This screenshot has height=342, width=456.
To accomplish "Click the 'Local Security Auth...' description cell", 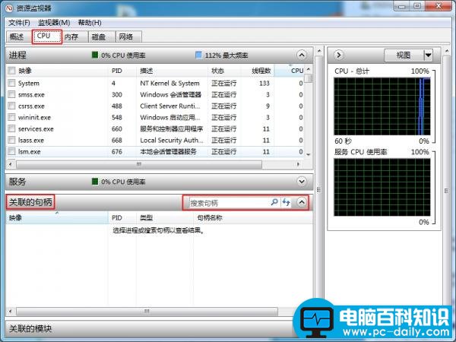I will [172, 140].
